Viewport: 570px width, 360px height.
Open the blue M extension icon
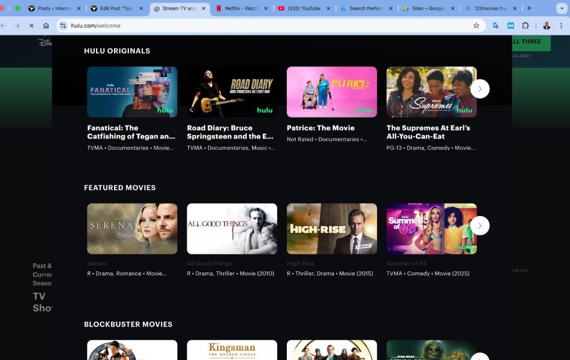click(511, 25)
